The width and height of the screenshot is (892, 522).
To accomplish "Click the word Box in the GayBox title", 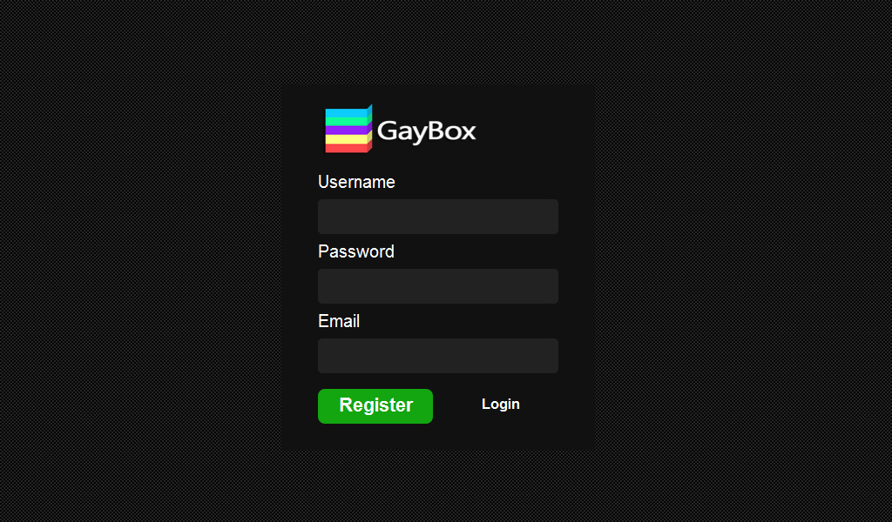I will pos(452,130).
